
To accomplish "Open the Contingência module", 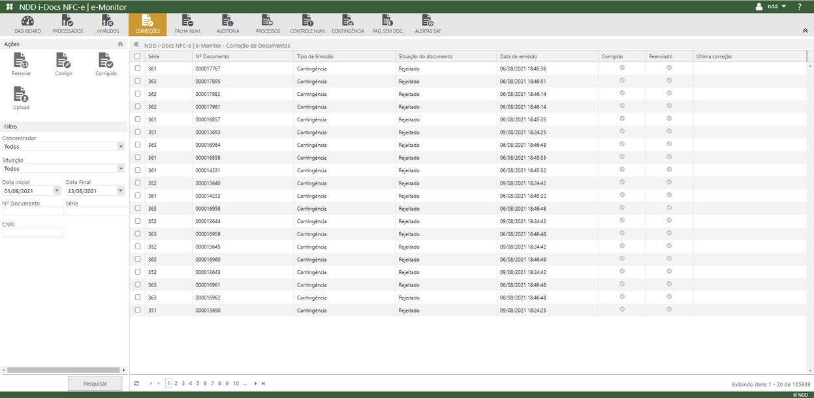I will click(x=349, y=24).
